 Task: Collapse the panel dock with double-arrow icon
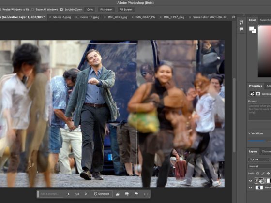(x=244, y=15)
